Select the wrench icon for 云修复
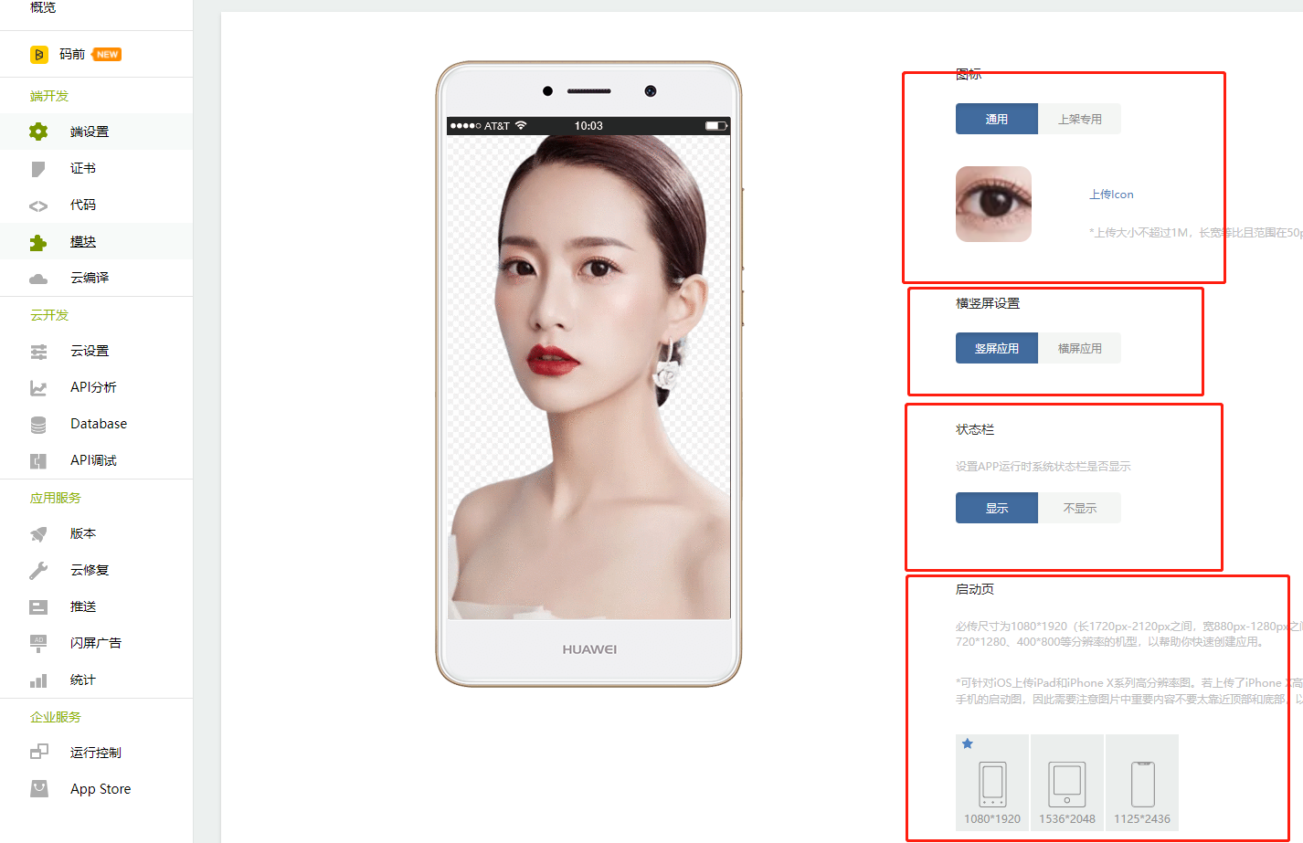The height and width of the screenshot is (843, 1303). (x=38, y=571)
